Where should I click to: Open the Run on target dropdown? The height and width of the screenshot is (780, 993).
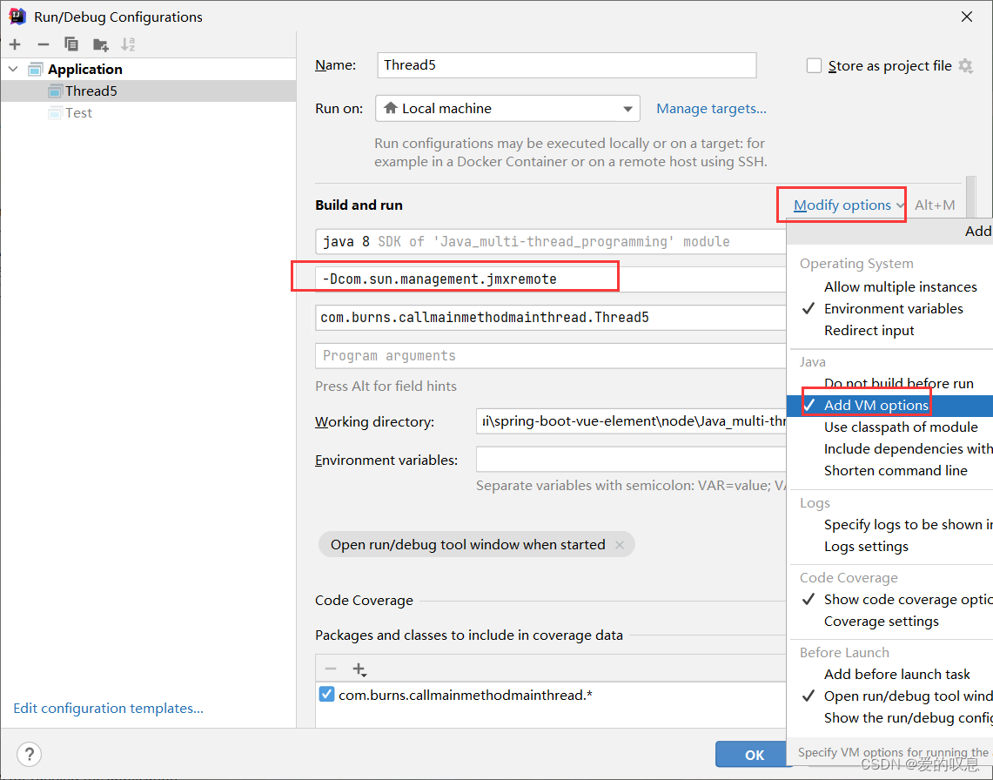coord(627,108)
